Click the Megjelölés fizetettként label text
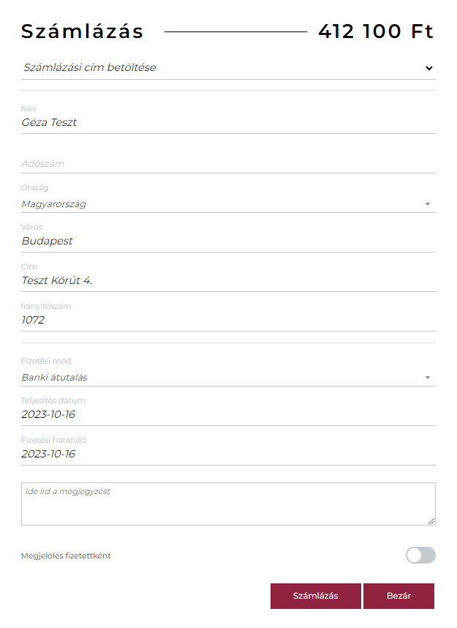This screenshot has width=457, height=628. [66, 556]
